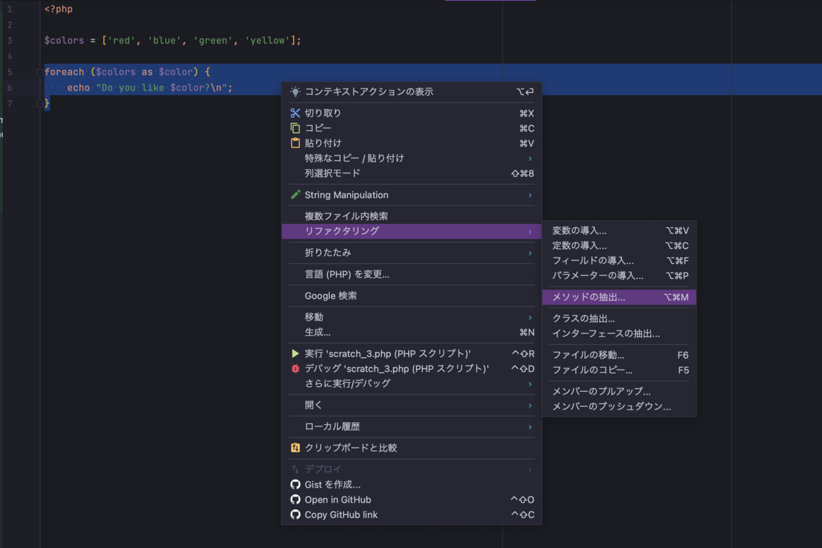Viewport: 822px width, 548px height.
Task: Click the clipboard paste icon
Action: coord(295,143)
